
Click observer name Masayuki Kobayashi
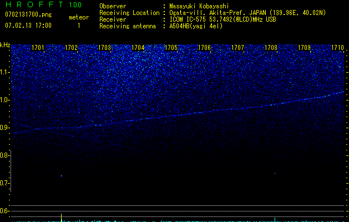tap(199, 6)
